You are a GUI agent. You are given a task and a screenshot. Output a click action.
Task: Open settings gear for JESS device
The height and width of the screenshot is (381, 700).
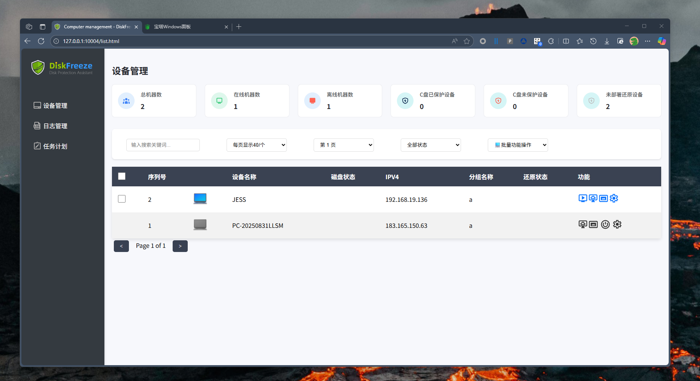[x=614, y=198]
